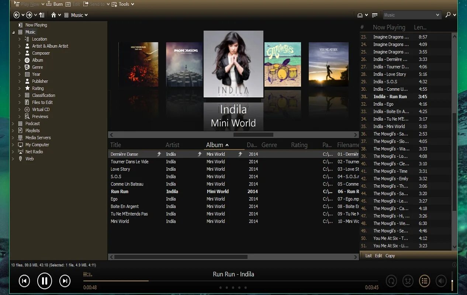
Task: Expand the Playlists node
Action: click(x=13, y=131)
